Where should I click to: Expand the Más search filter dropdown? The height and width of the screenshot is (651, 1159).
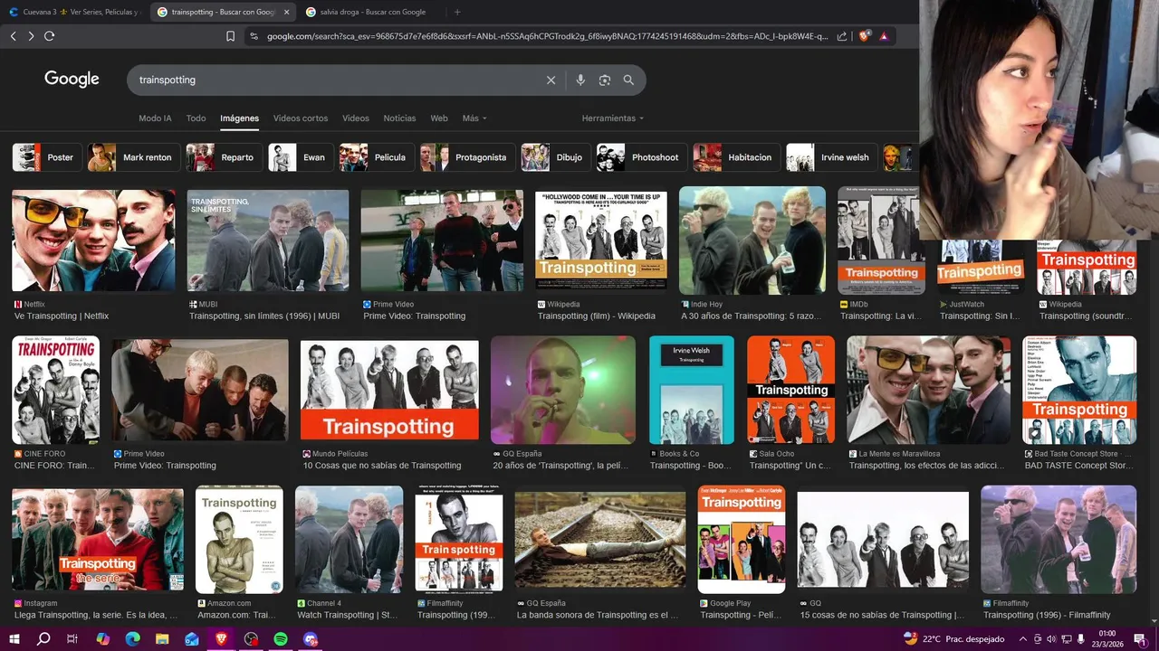point(474,118)
